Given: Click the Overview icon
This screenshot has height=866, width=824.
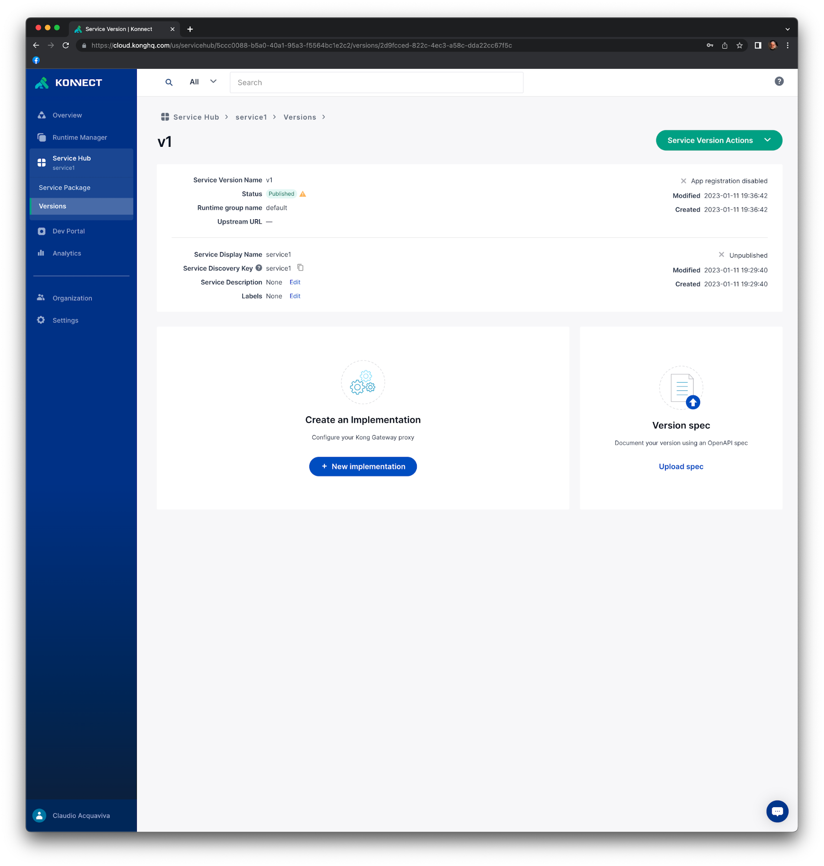Looking at the screenshot, I should (x=41, y=115).
